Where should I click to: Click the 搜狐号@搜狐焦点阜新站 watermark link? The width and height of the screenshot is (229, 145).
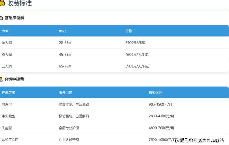tap(199, 140)
